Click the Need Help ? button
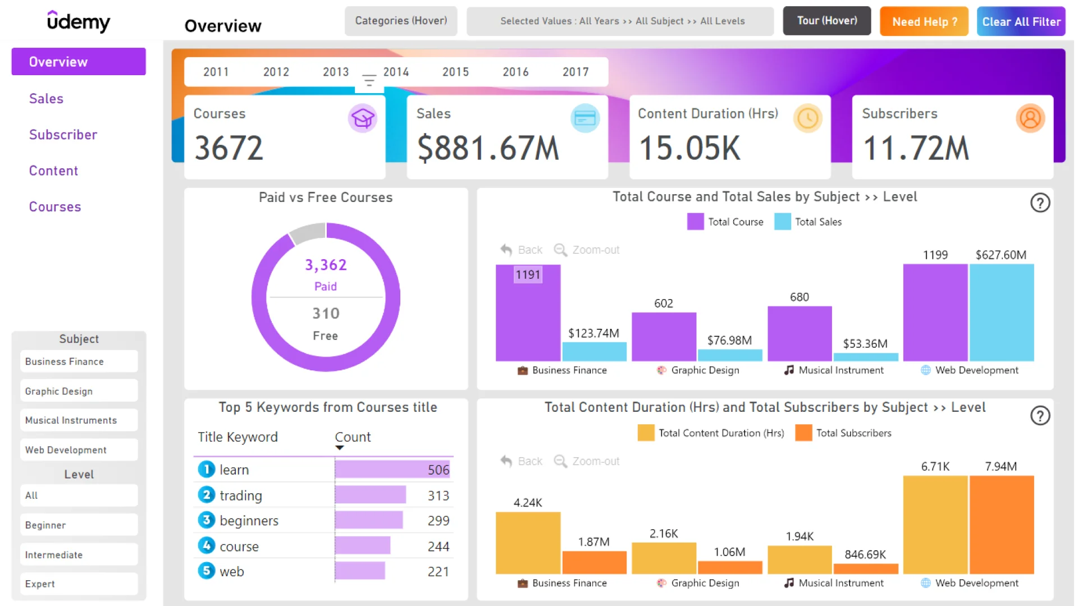The width and height of the screenshot is (1078, 606). tap(924, 21)
